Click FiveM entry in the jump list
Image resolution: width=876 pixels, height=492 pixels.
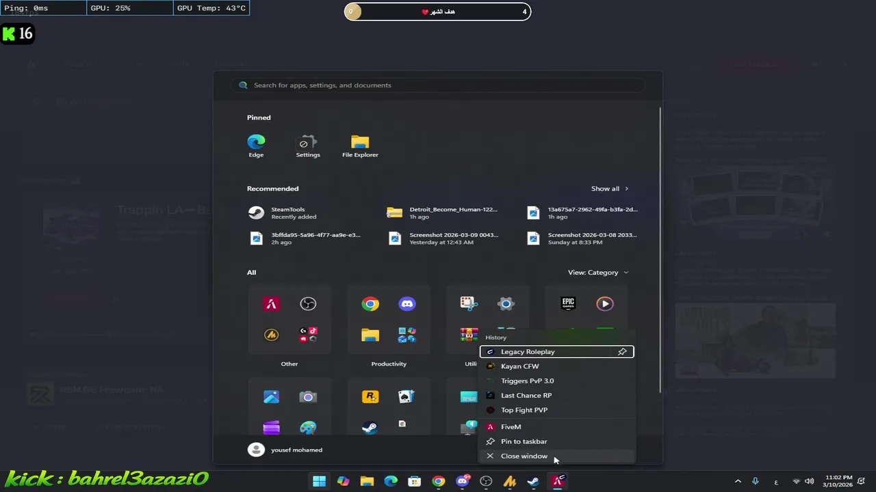pos(556,427)
